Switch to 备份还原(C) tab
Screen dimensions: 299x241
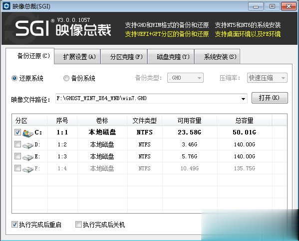(30, 56)
